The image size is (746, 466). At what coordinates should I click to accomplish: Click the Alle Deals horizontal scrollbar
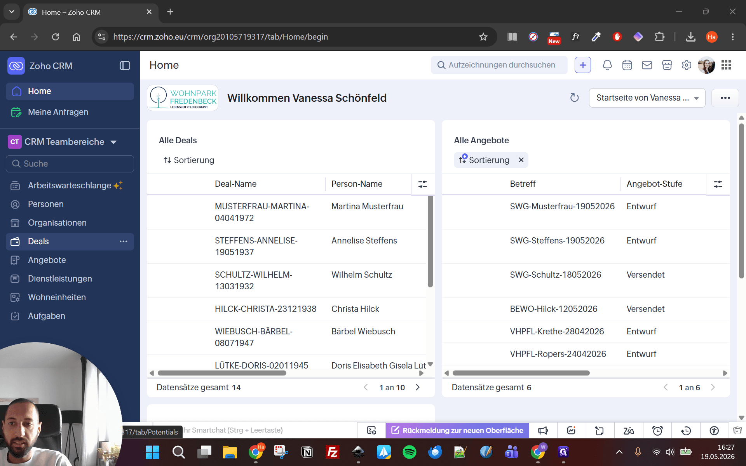pos(222,373)
